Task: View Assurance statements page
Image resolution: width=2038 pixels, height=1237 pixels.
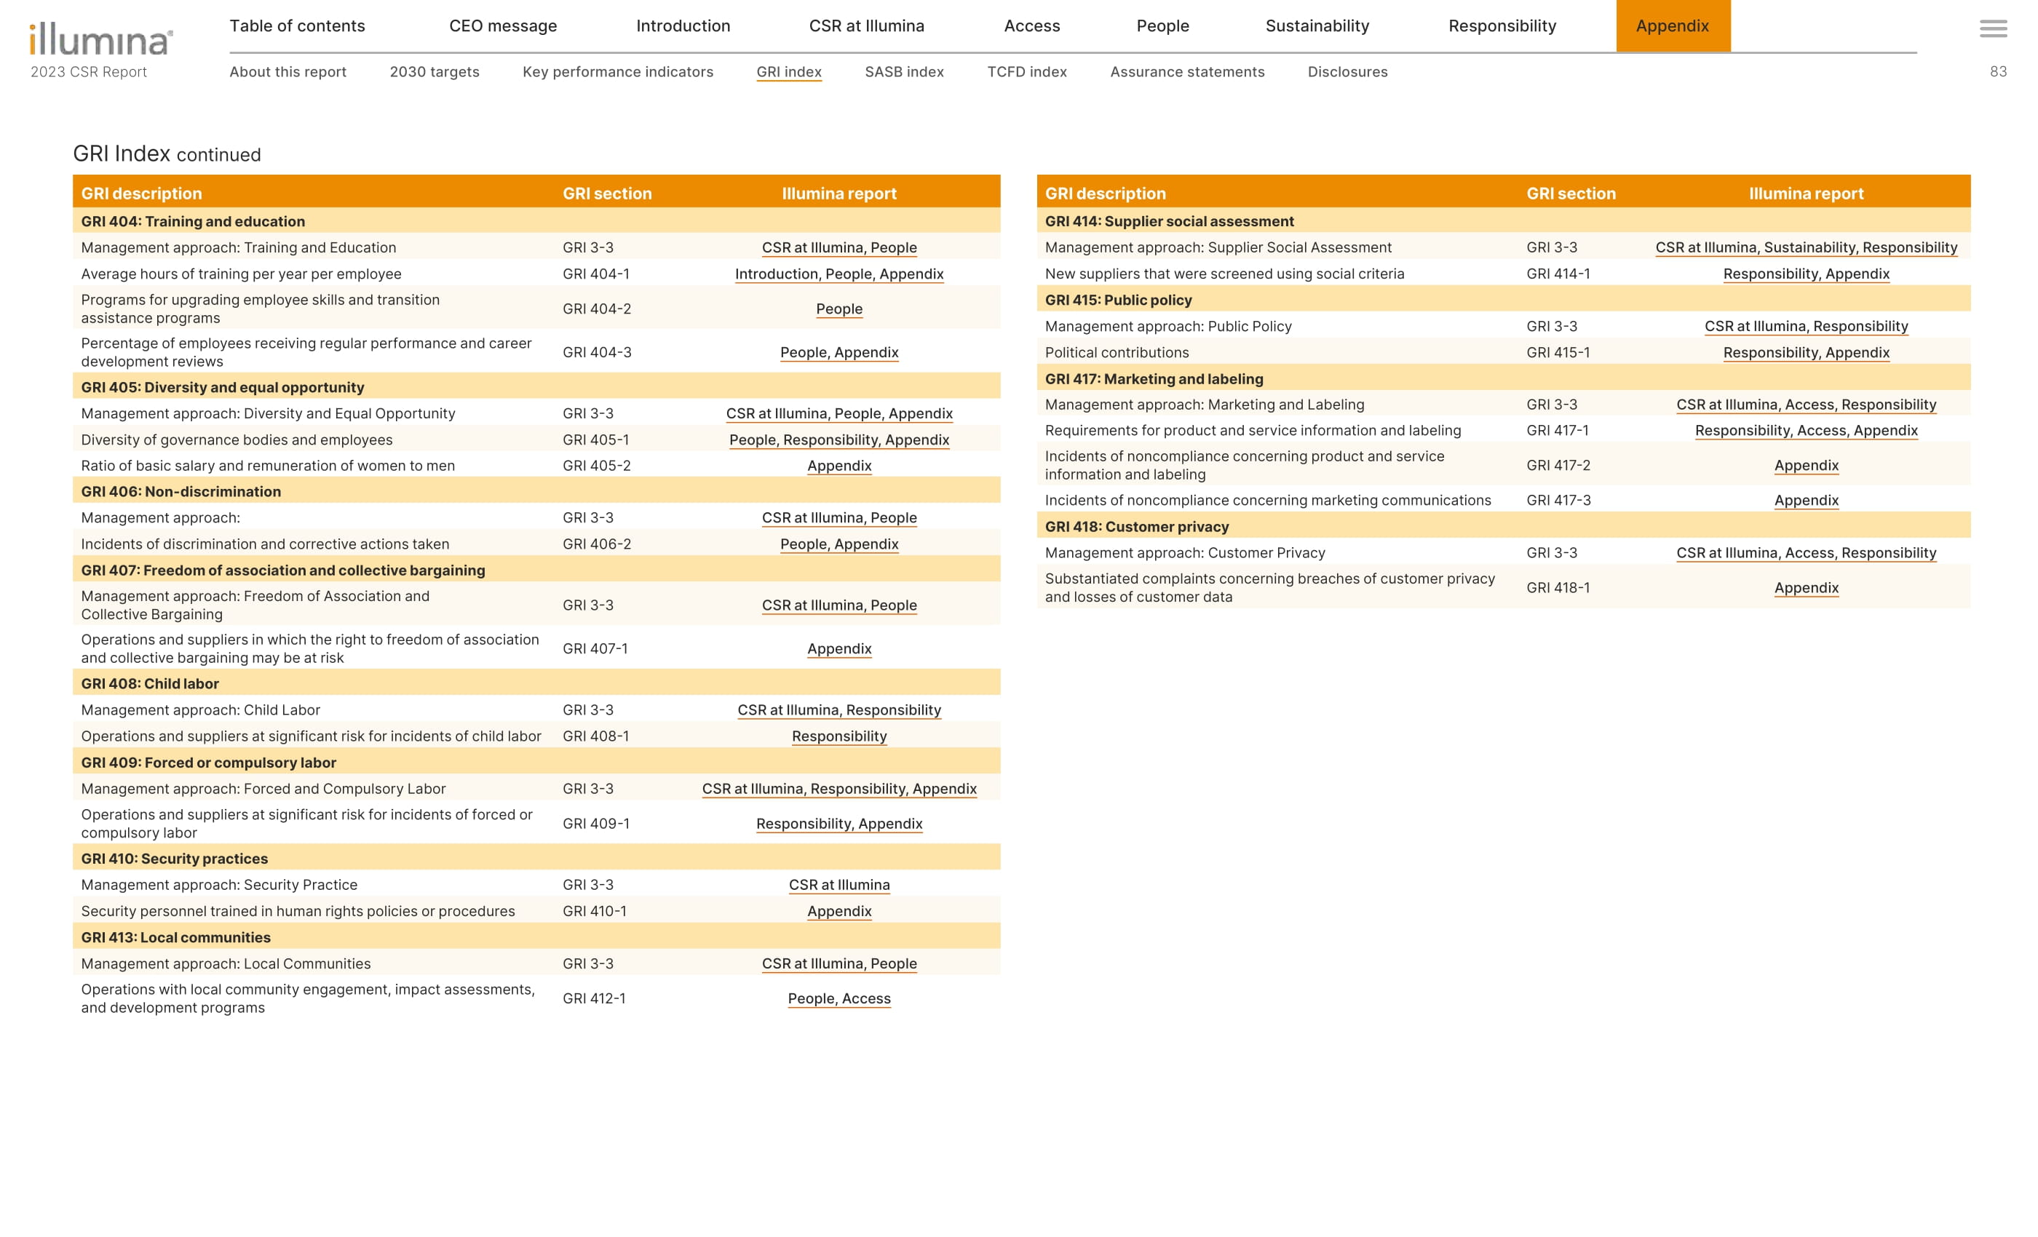Action: (x=1187, y=72)
